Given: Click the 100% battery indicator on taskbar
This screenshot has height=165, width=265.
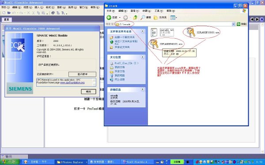Looking at the screenshot, I should (x=177, y=162).
